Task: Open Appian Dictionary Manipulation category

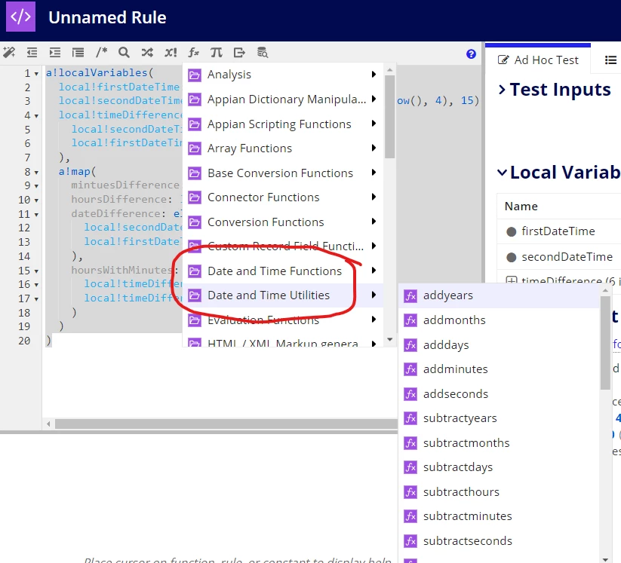Action: click(283, 99)
